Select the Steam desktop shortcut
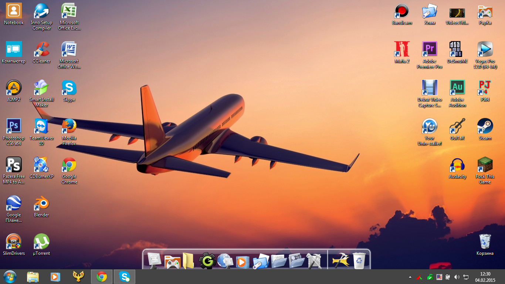The image size is (505, 284). pos(485,129)
